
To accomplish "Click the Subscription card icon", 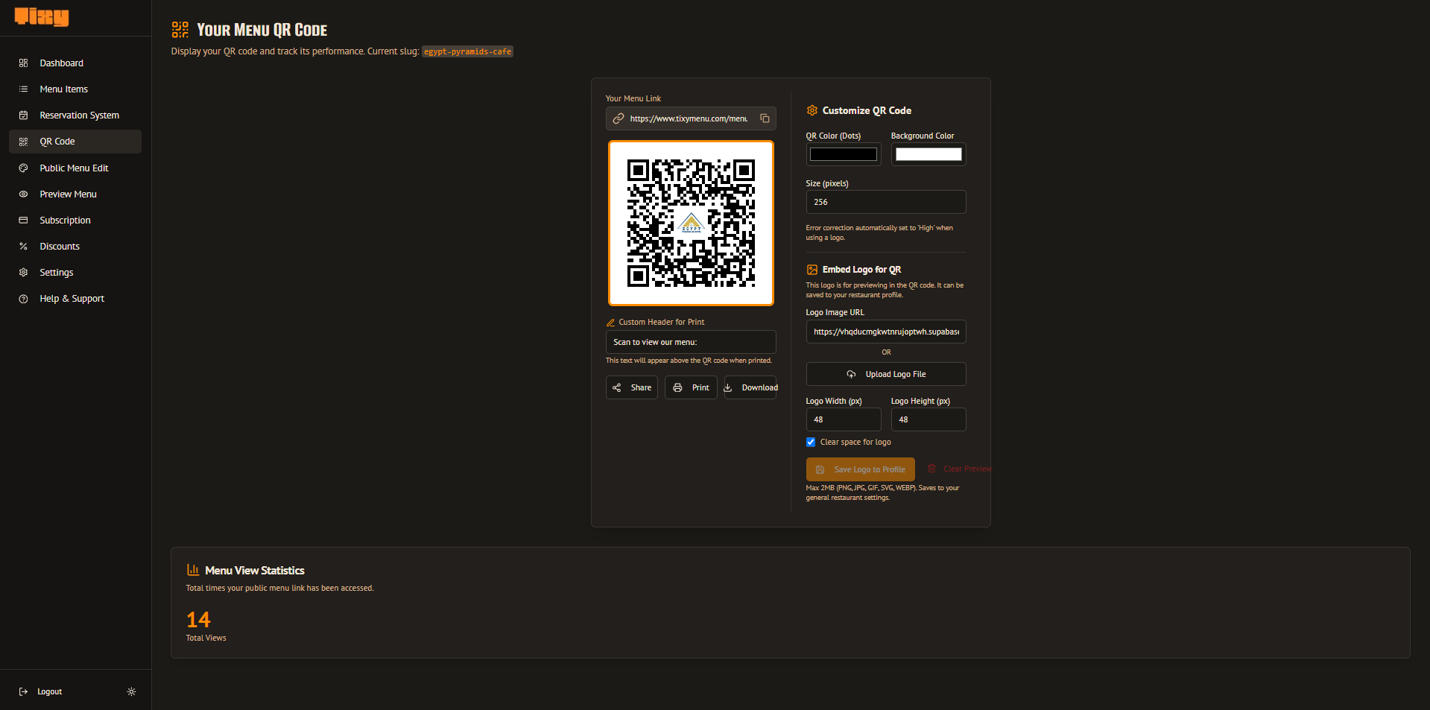I will (23, 221).
